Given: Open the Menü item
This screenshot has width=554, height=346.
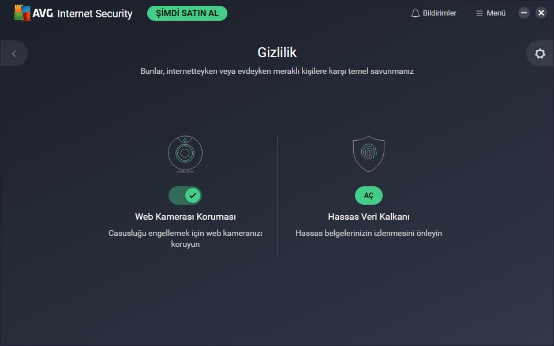Looking at the screenshot, I should 491,13.
